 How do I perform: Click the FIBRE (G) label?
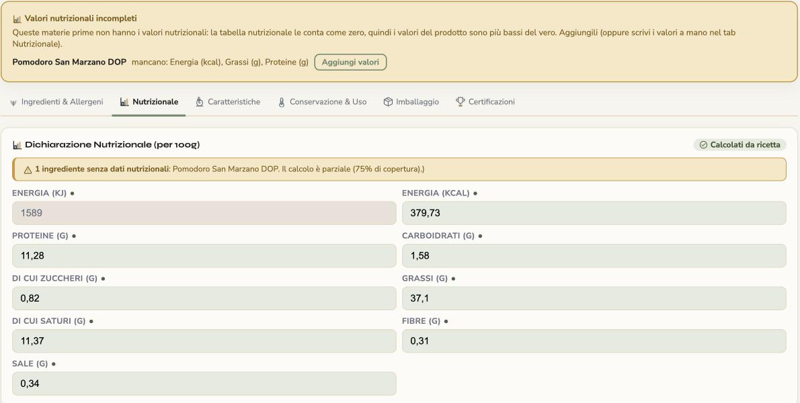(x=422, y=321)
